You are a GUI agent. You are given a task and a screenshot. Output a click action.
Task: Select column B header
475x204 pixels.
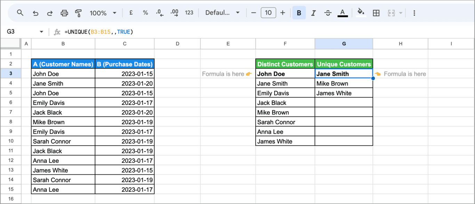click(x=63, y=44)
